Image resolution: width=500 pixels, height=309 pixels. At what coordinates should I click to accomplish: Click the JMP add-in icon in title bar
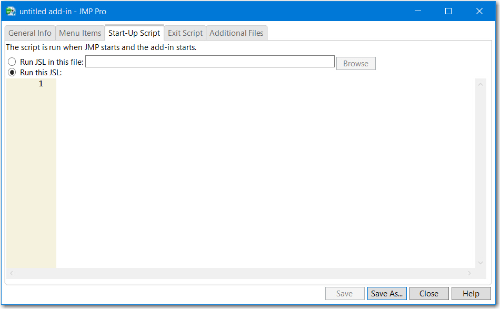pos(11,11)
